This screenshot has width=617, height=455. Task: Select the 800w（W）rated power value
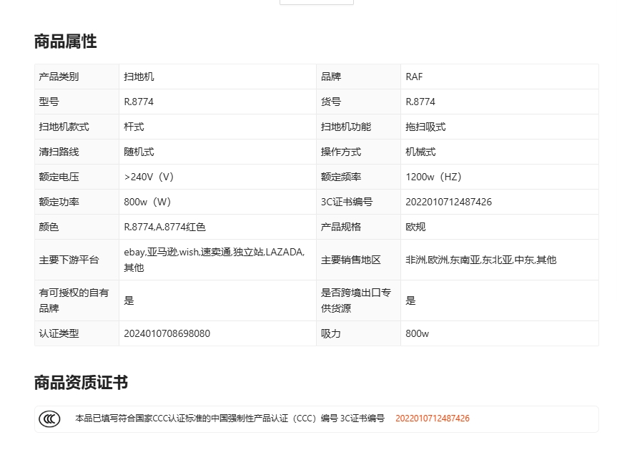[x=147, y=202]
